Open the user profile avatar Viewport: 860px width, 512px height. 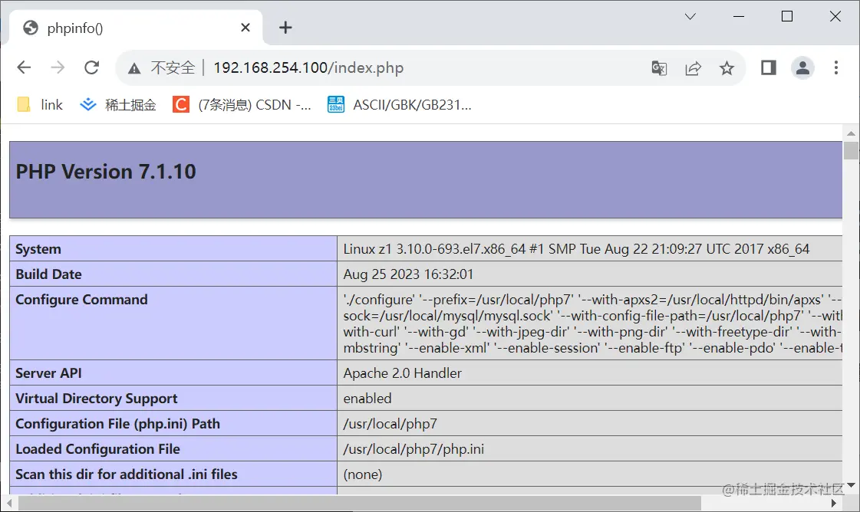click(802, 68)
